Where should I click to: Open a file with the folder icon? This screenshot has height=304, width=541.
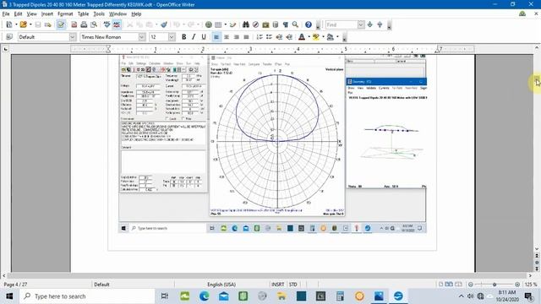pos(23,24)
